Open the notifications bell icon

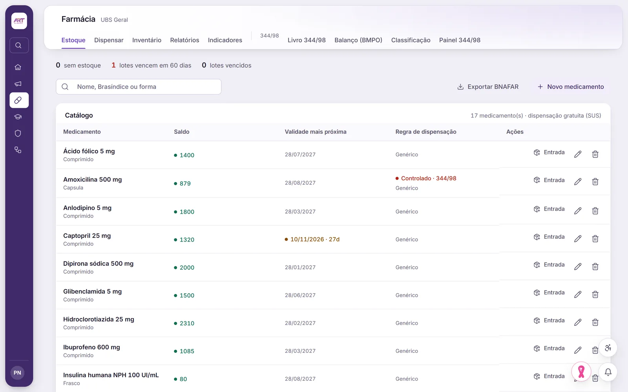(608, 372)
